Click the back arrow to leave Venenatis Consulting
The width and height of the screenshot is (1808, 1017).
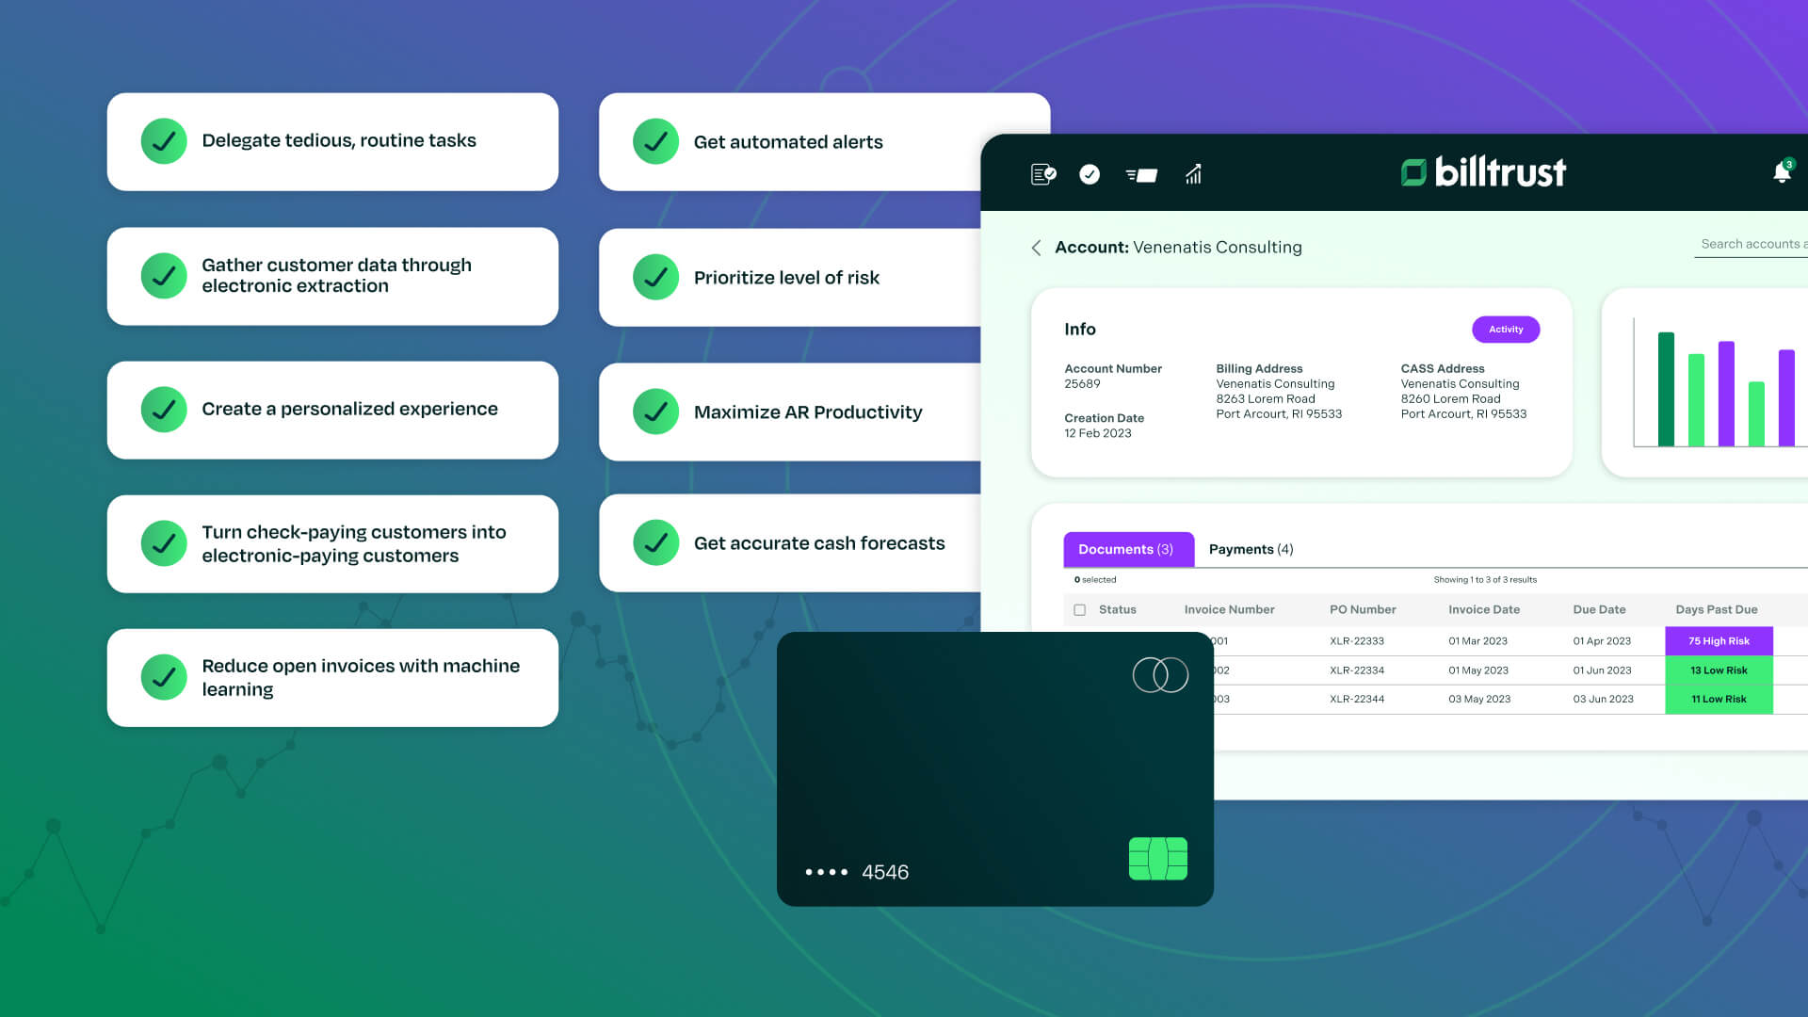(1036, 247)
